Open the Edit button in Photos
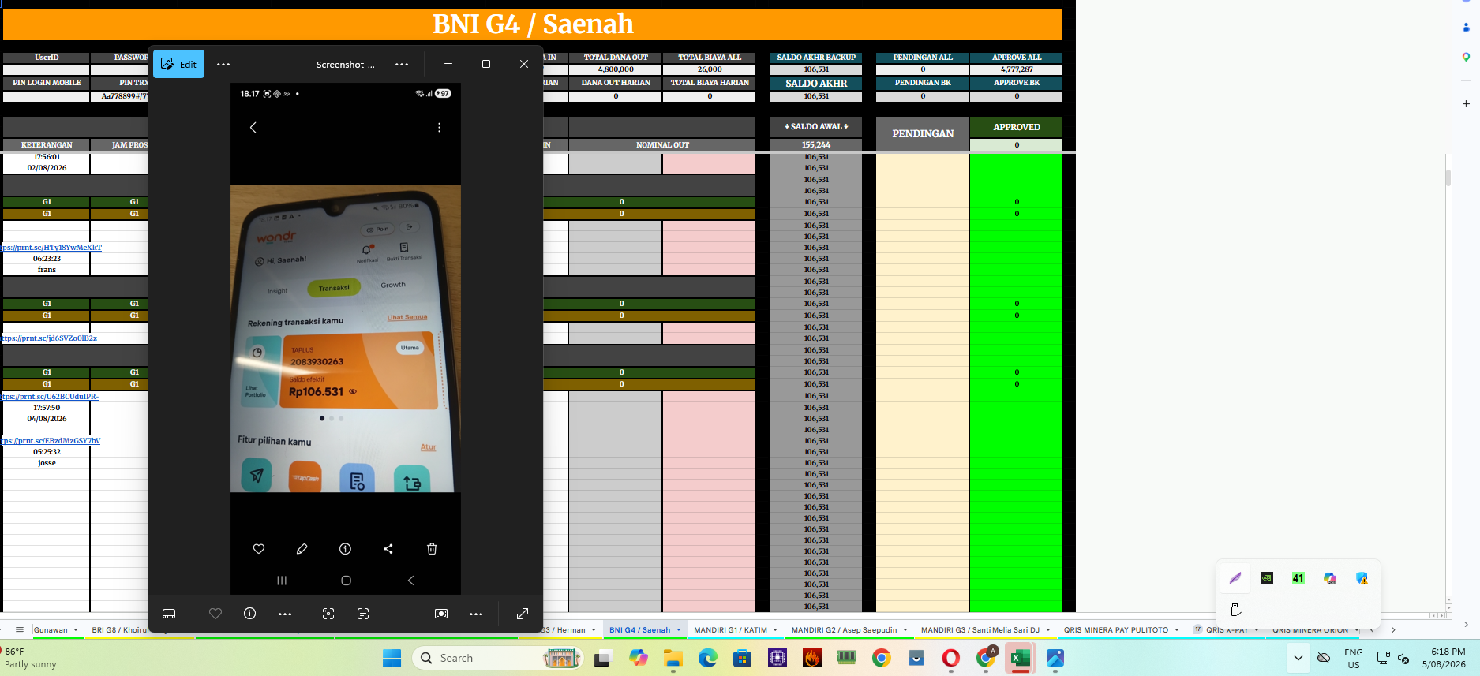This screenshot has width=1480, height=676. (x=178, y=65)
